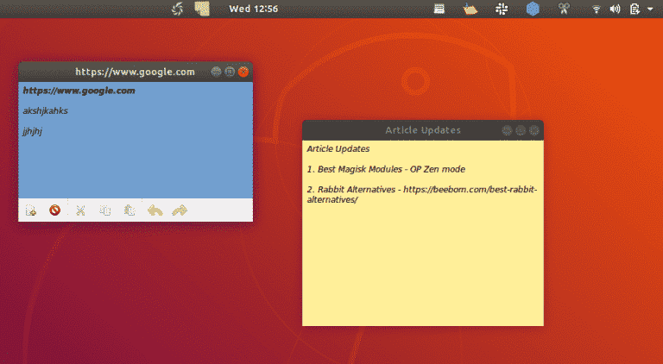
Task: Click the beebom.com best-rabbit-alternatives URL text
Action: click(422, 194)
